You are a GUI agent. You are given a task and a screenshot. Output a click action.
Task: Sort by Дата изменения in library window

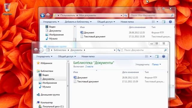(130, 72)
